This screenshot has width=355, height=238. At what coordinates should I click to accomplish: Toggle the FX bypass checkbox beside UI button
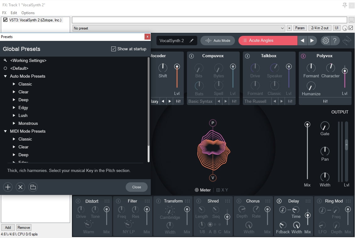point(351,28)
